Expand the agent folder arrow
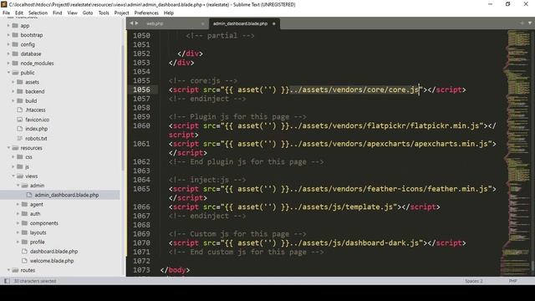This screenshot has height=301, width=535. point(18,204)
